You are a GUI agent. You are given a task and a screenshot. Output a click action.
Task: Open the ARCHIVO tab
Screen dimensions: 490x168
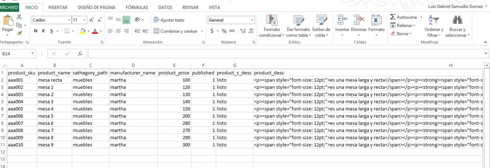pos(9,7)
